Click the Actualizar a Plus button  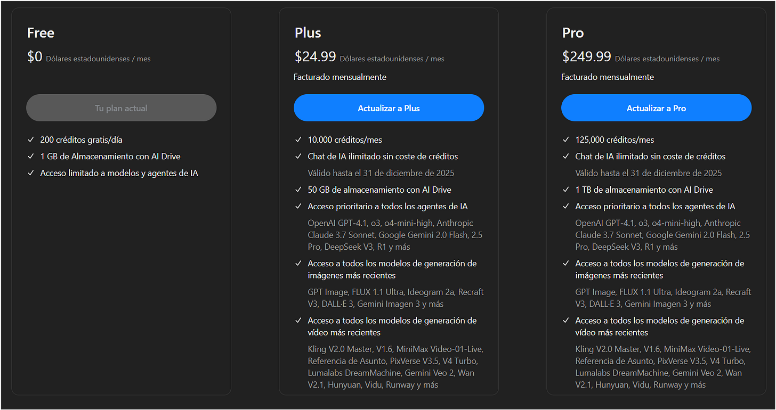389,108
